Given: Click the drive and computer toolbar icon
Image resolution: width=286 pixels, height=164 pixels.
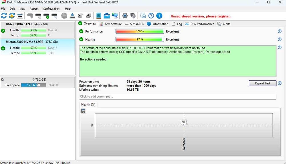Looking at the screenshot, I should point(88,16).
